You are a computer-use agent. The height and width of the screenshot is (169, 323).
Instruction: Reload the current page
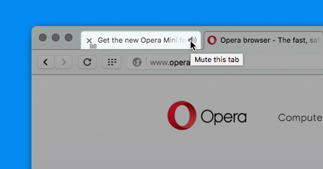click(x=87, y=62)
